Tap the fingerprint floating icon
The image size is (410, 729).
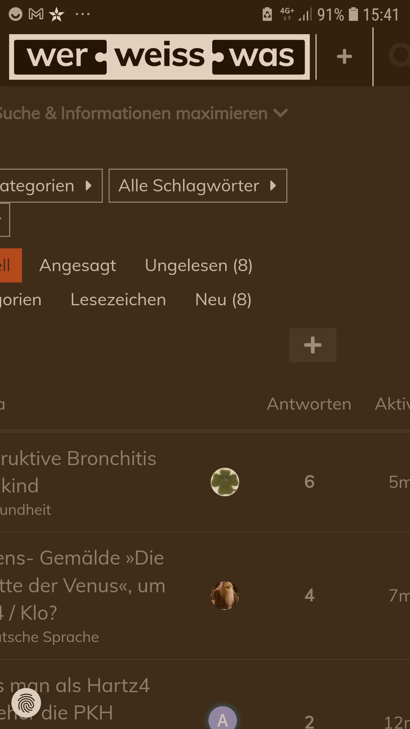pyautogui.click(x=26, y=703)
